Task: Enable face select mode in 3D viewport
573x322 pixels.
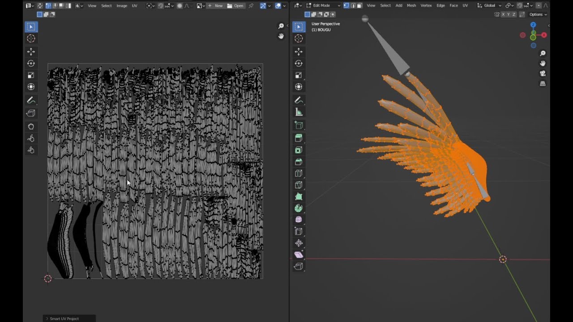Action: pos(360,5)
